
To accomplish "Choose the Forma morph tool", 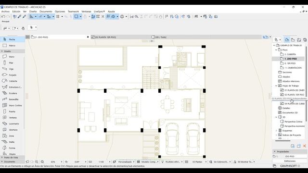I will click(12, 148).
